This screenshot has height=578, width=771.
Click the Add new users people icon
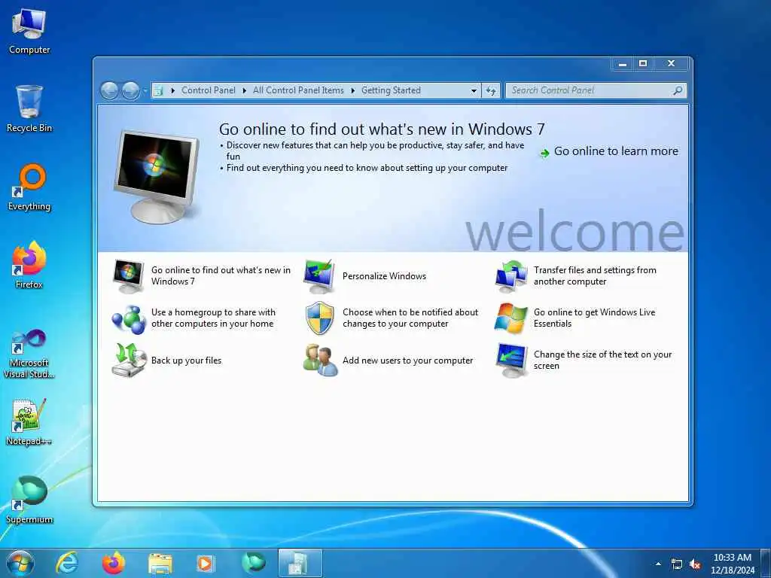point(320,360)
